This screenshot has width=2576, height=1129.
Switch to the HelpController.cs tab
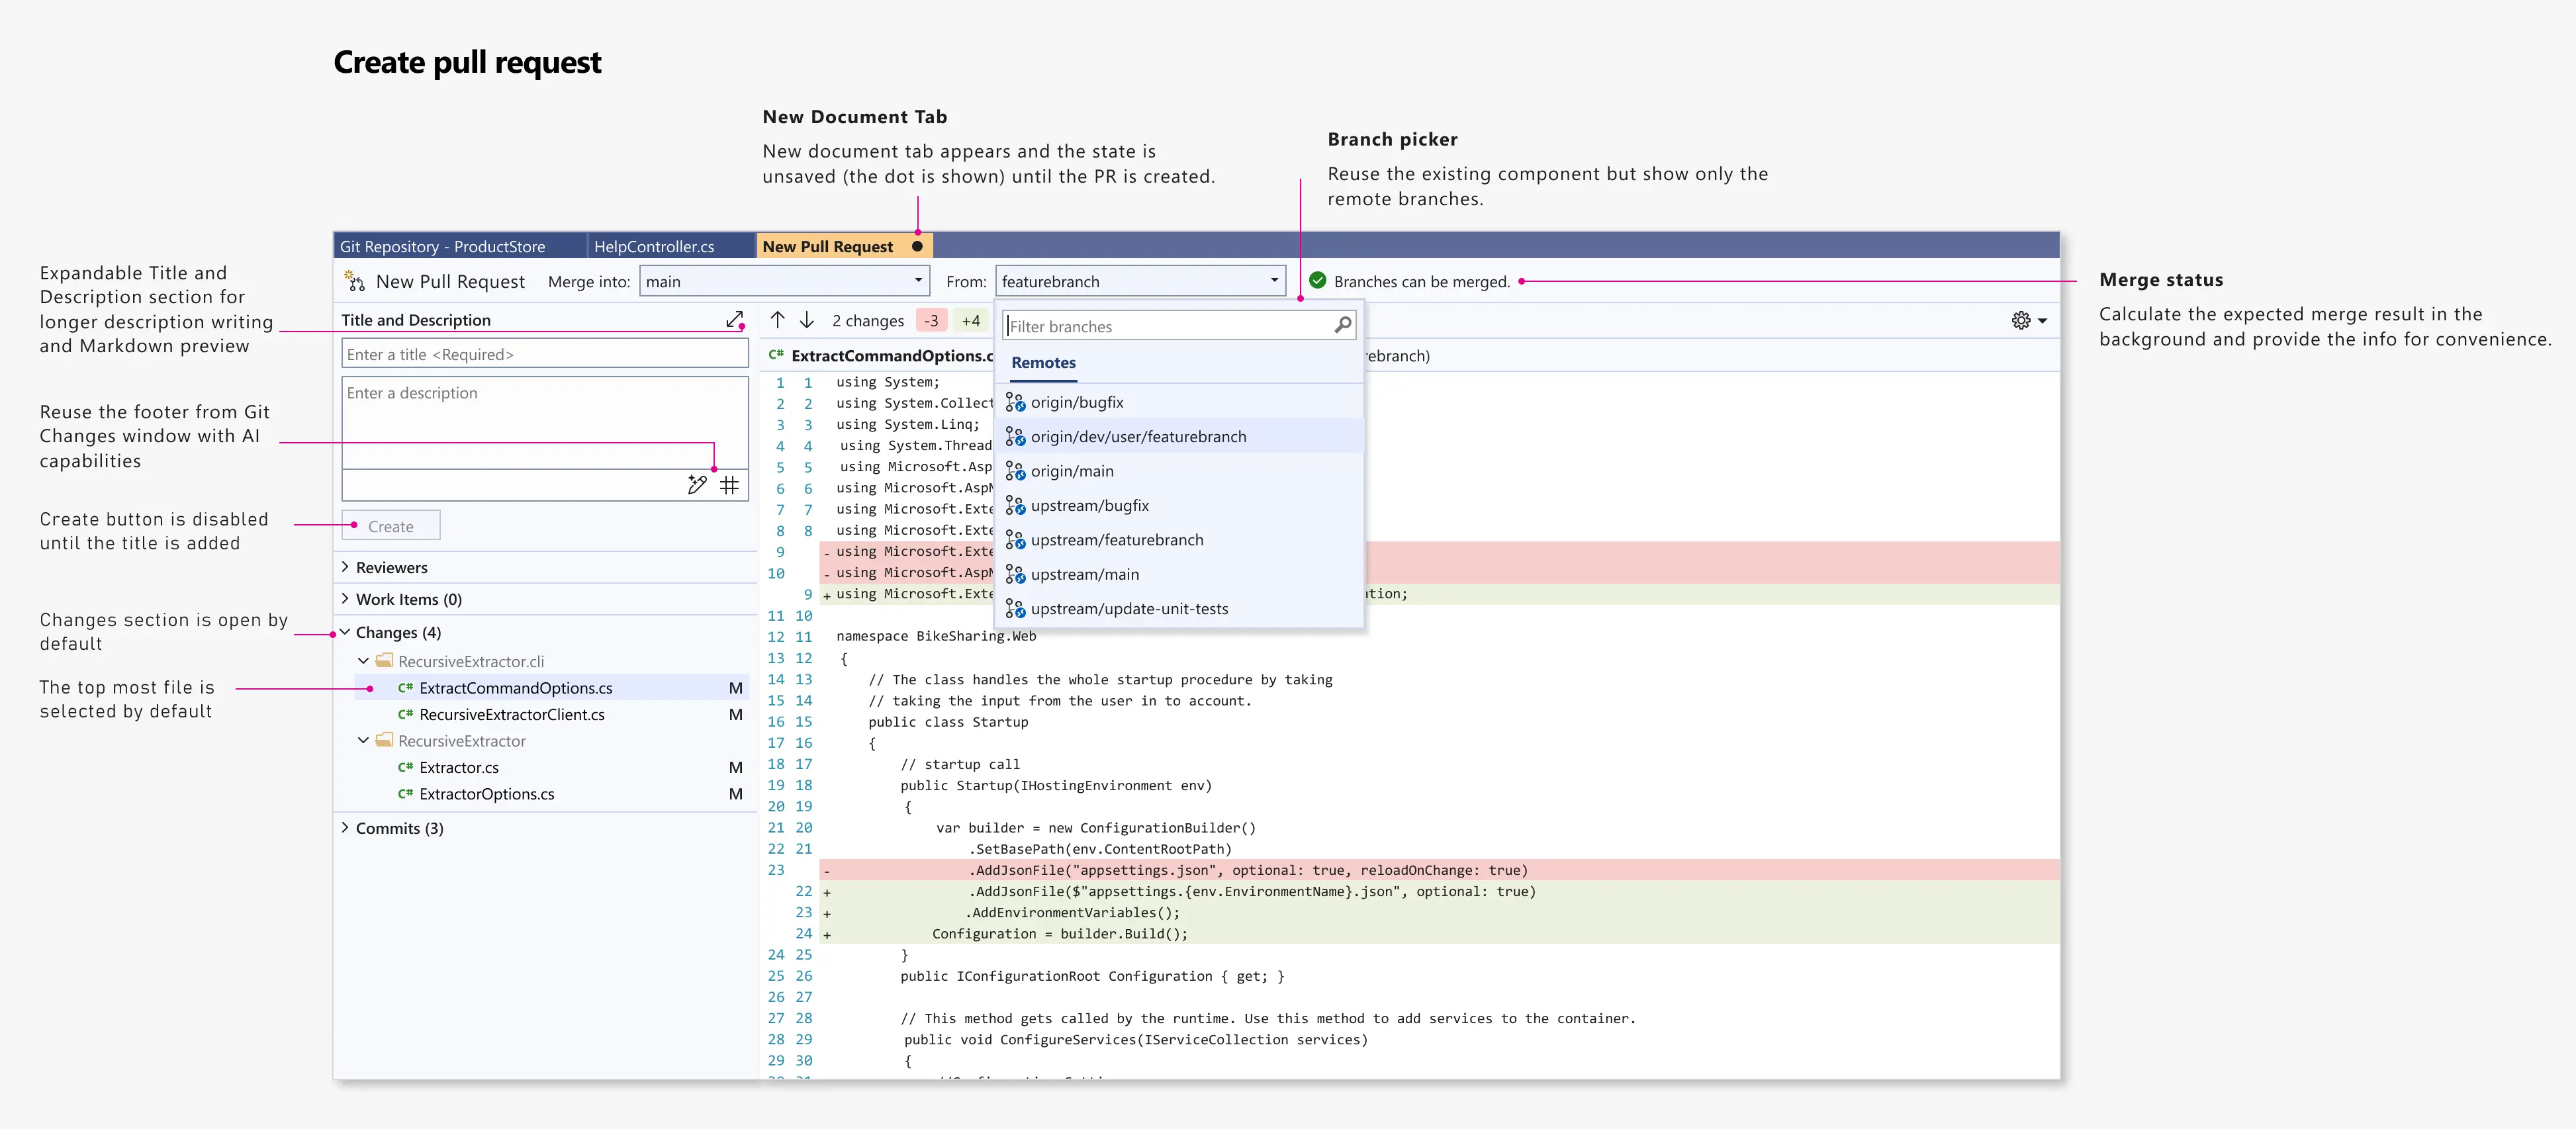655,246
